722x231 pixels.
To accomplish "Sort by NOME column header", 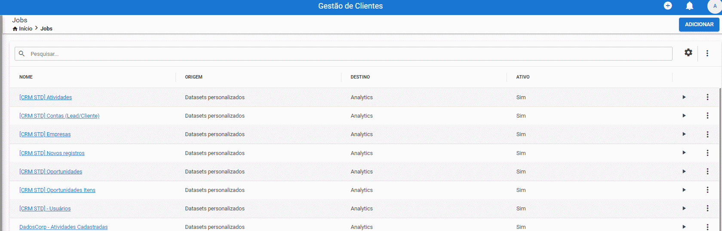I will [26, 77].
